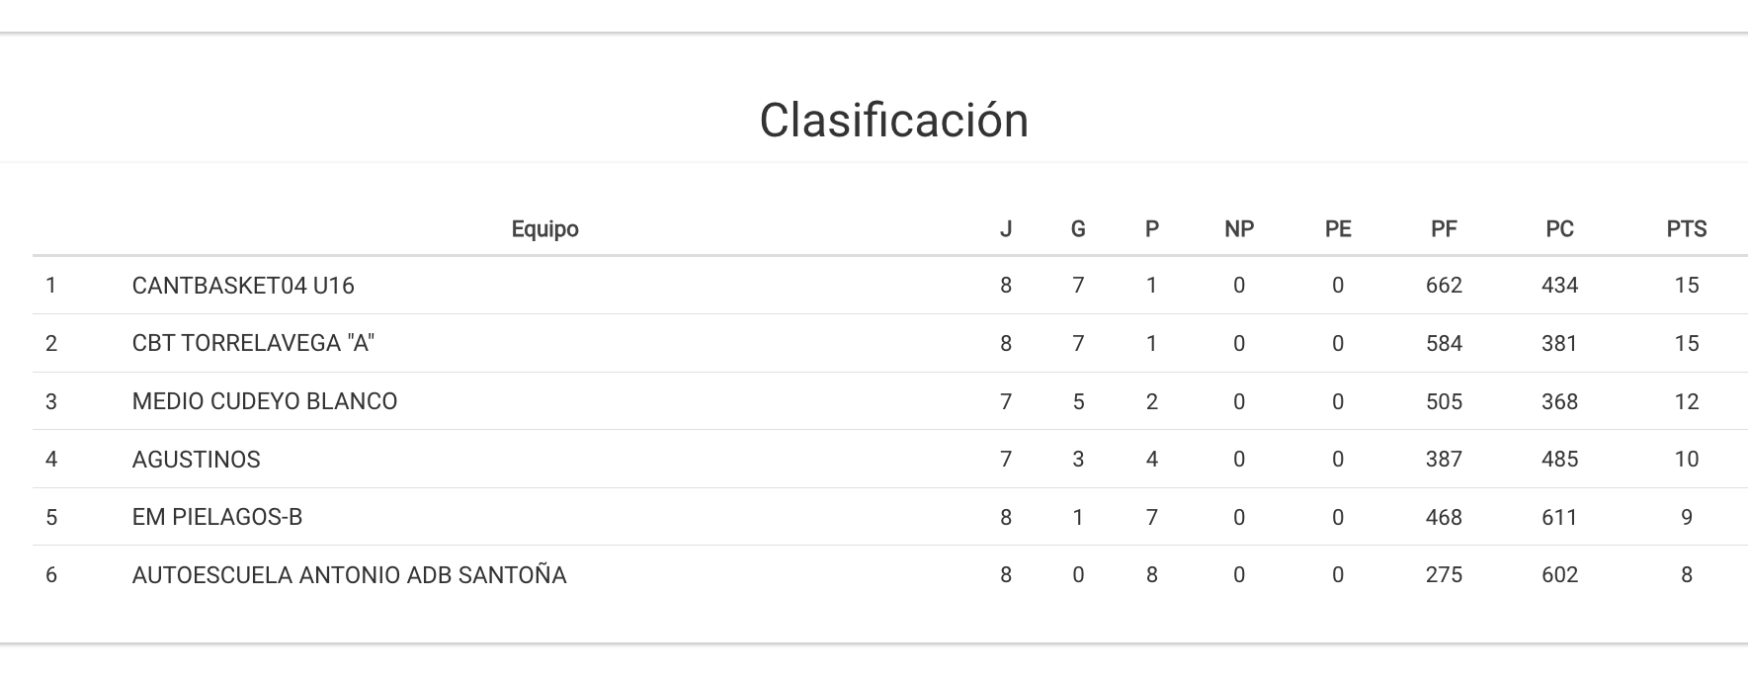Click the 662 points-for value for CANTBASKET04
Screen dimensions: 1748x683
point(1444,286)
